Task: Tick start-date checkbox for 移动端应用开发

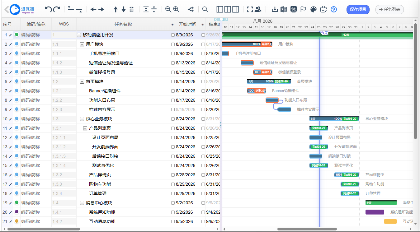Action: pos(173,35)
